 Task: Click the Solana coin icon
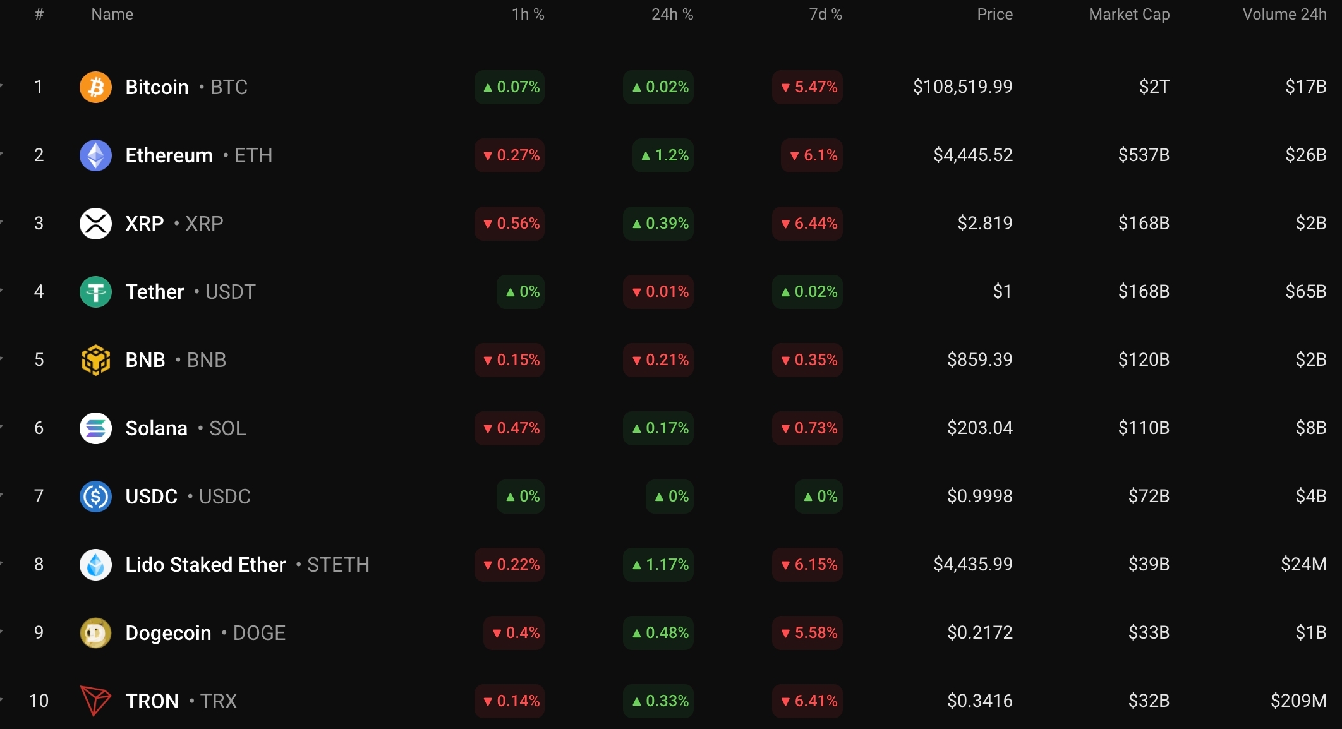(x=95, y=428)
